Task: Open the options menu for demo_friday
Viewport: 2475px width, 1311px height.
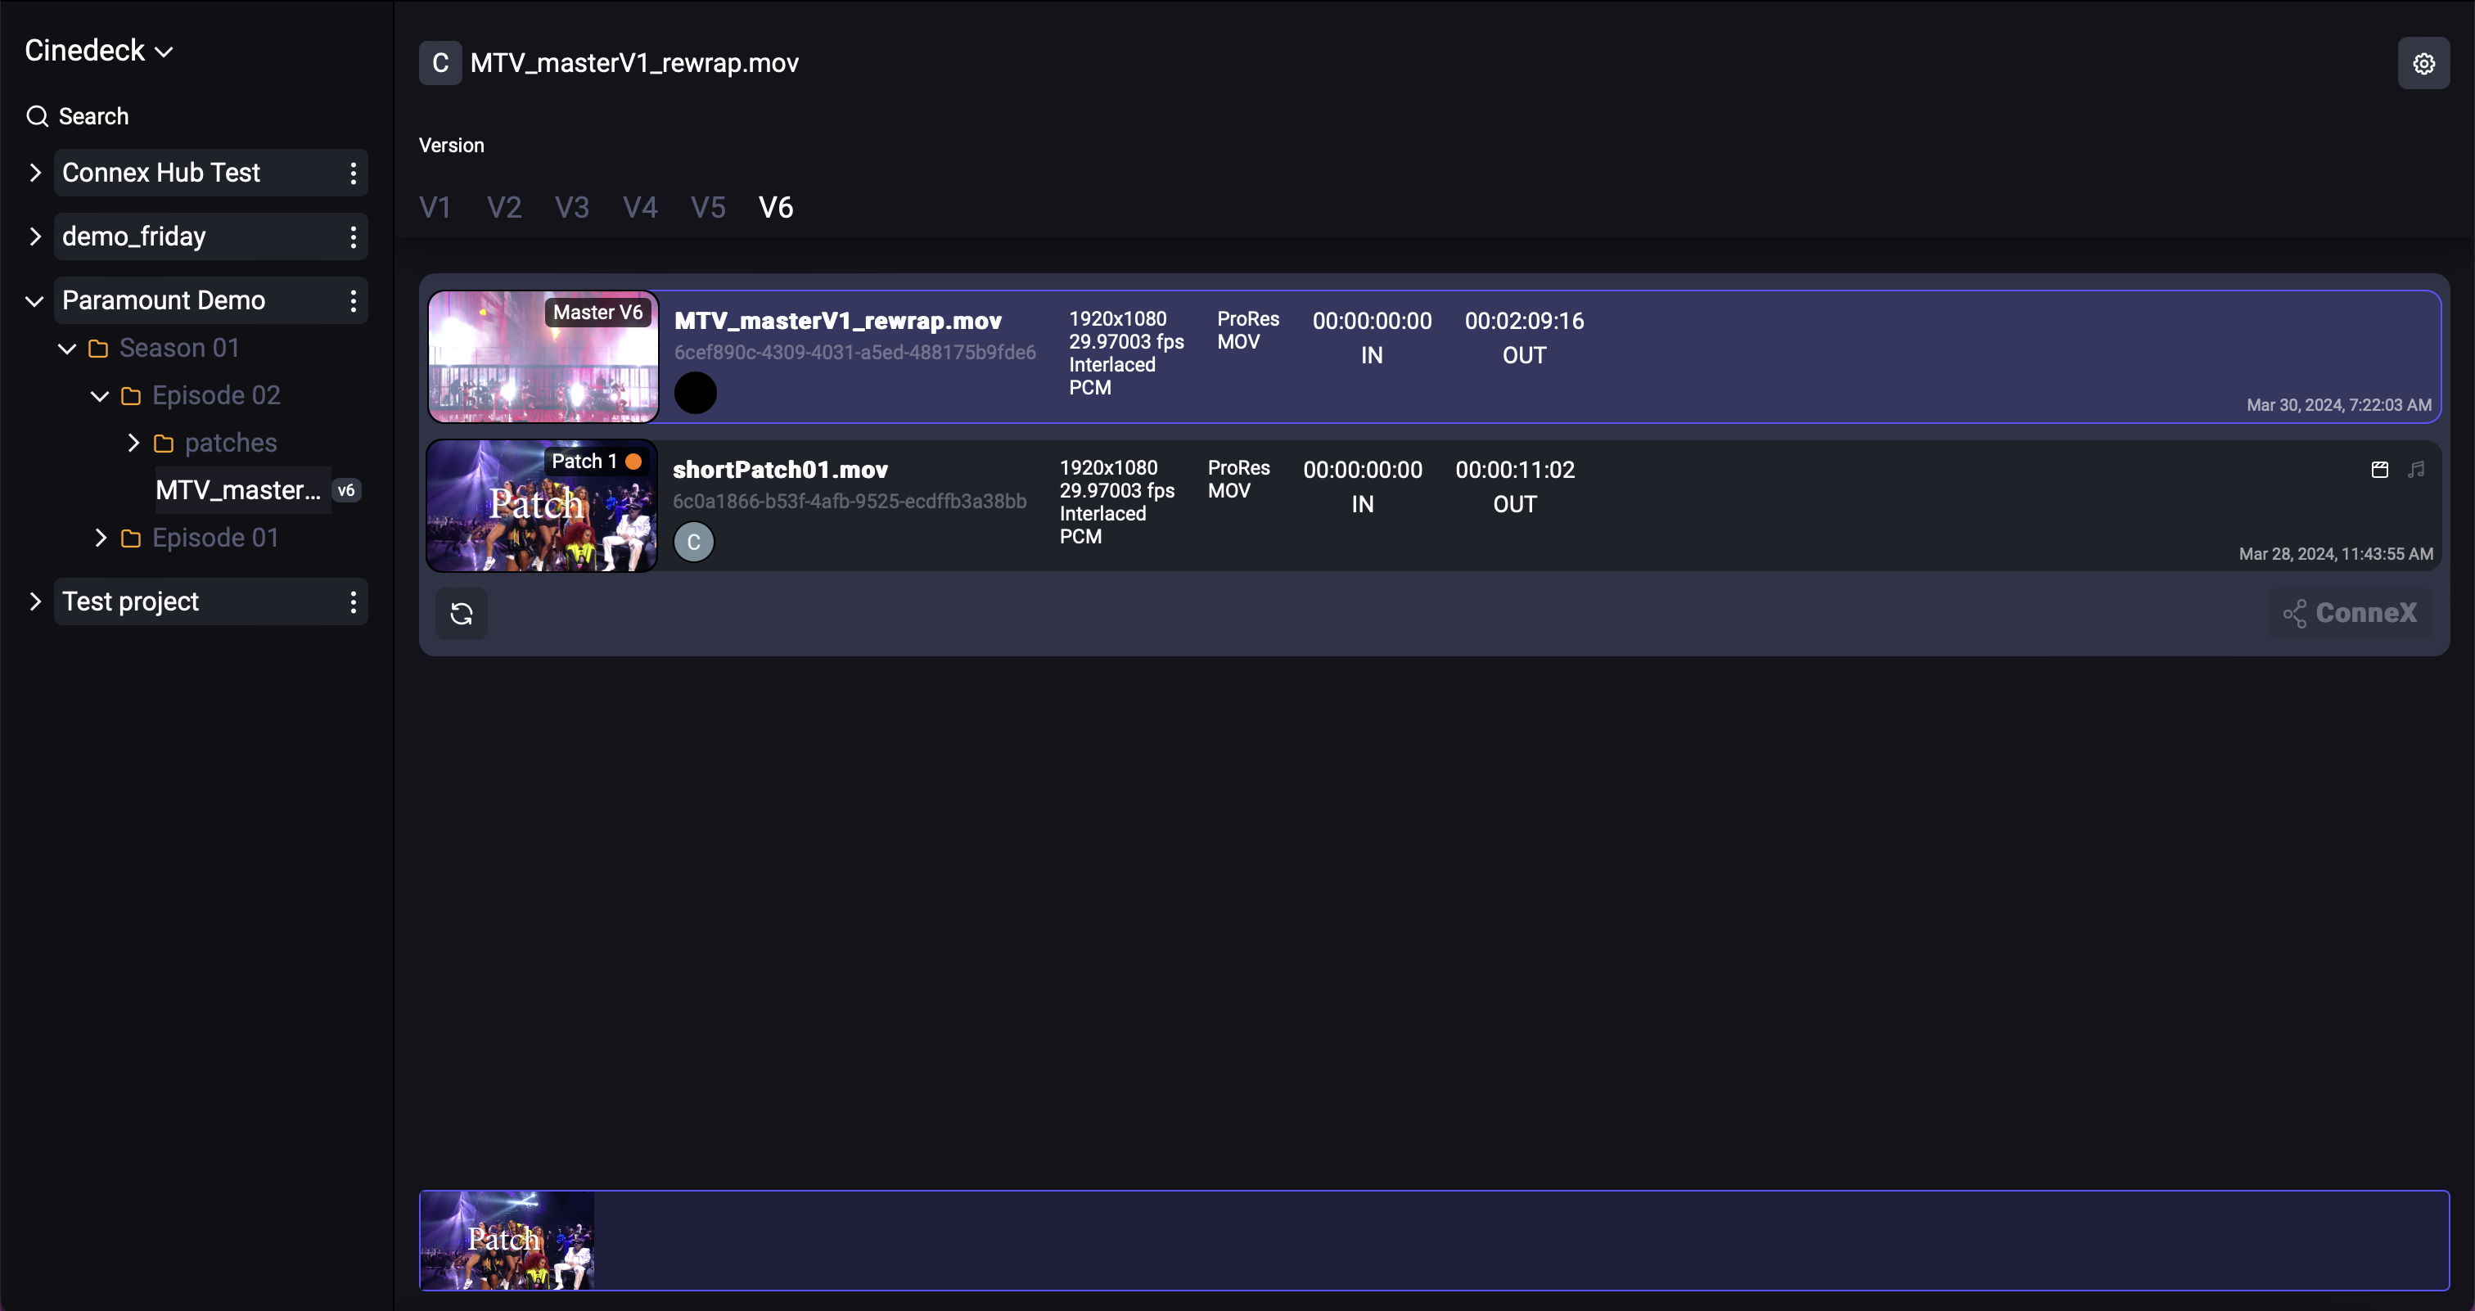Action: tap(353, 237)
